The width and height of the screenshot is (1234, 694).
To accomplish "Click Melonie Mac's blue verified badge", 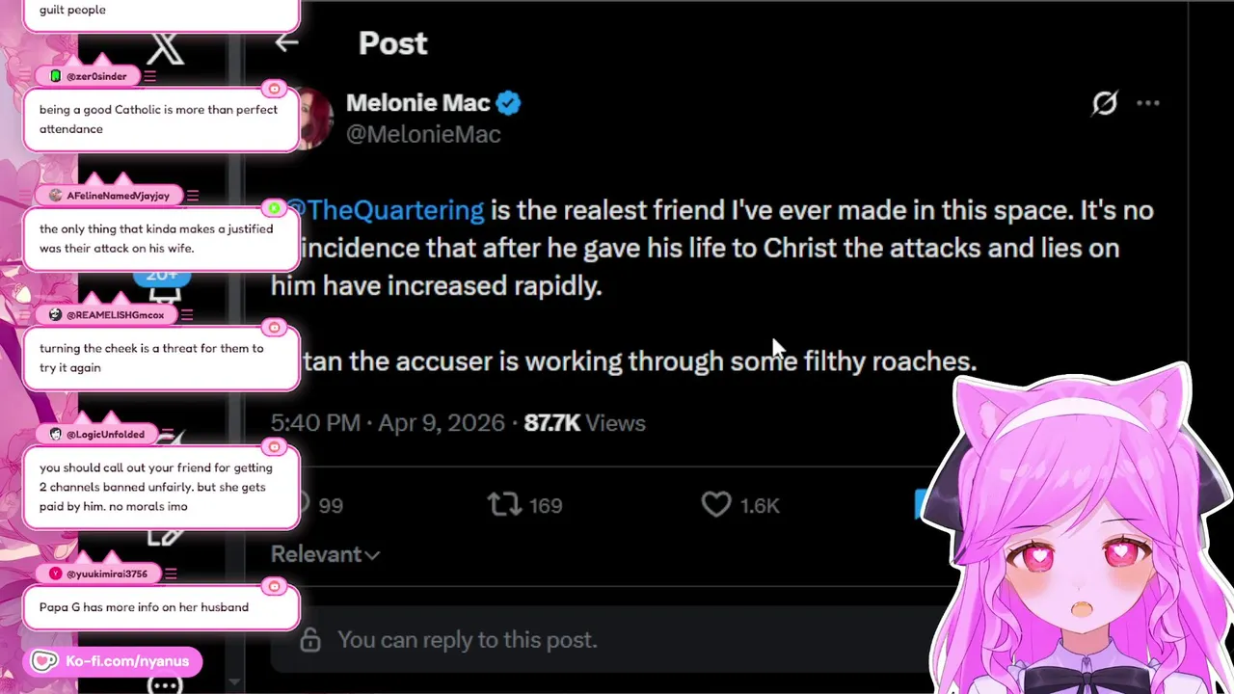I will [509, 103].
